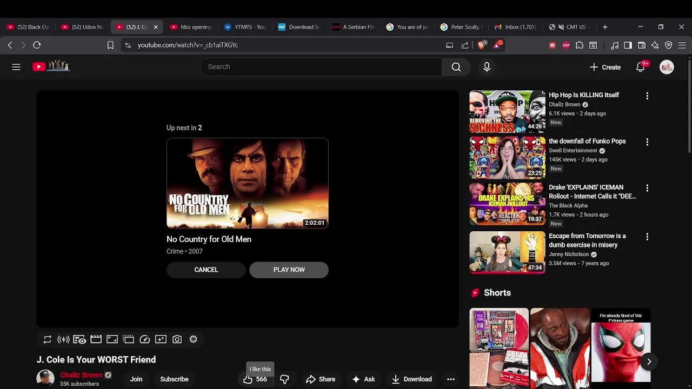Open options menu for downfall of Funko Pops
692x389 pixels.
pyautogui.click(x=647, y=142)
